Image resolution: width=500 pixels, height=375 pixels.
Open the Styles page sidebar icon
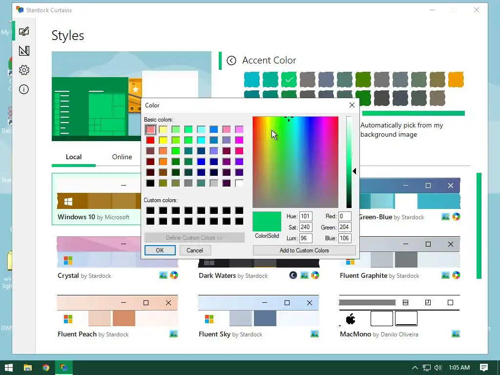(x=24, y=31)
